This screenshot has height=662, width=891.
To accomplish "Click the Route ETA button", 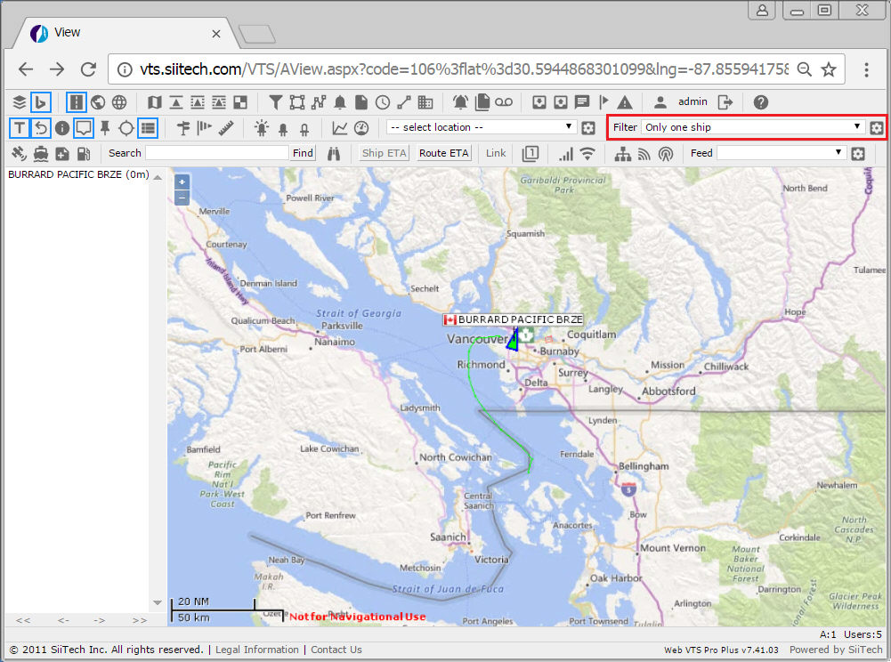I will (444, 153).
